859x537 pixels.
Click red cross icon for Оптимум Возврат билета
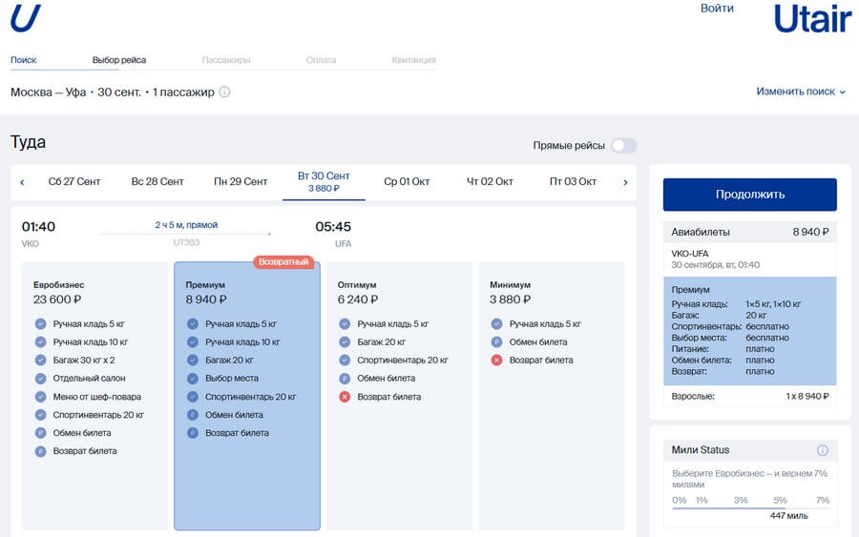(x=345, y=397)
